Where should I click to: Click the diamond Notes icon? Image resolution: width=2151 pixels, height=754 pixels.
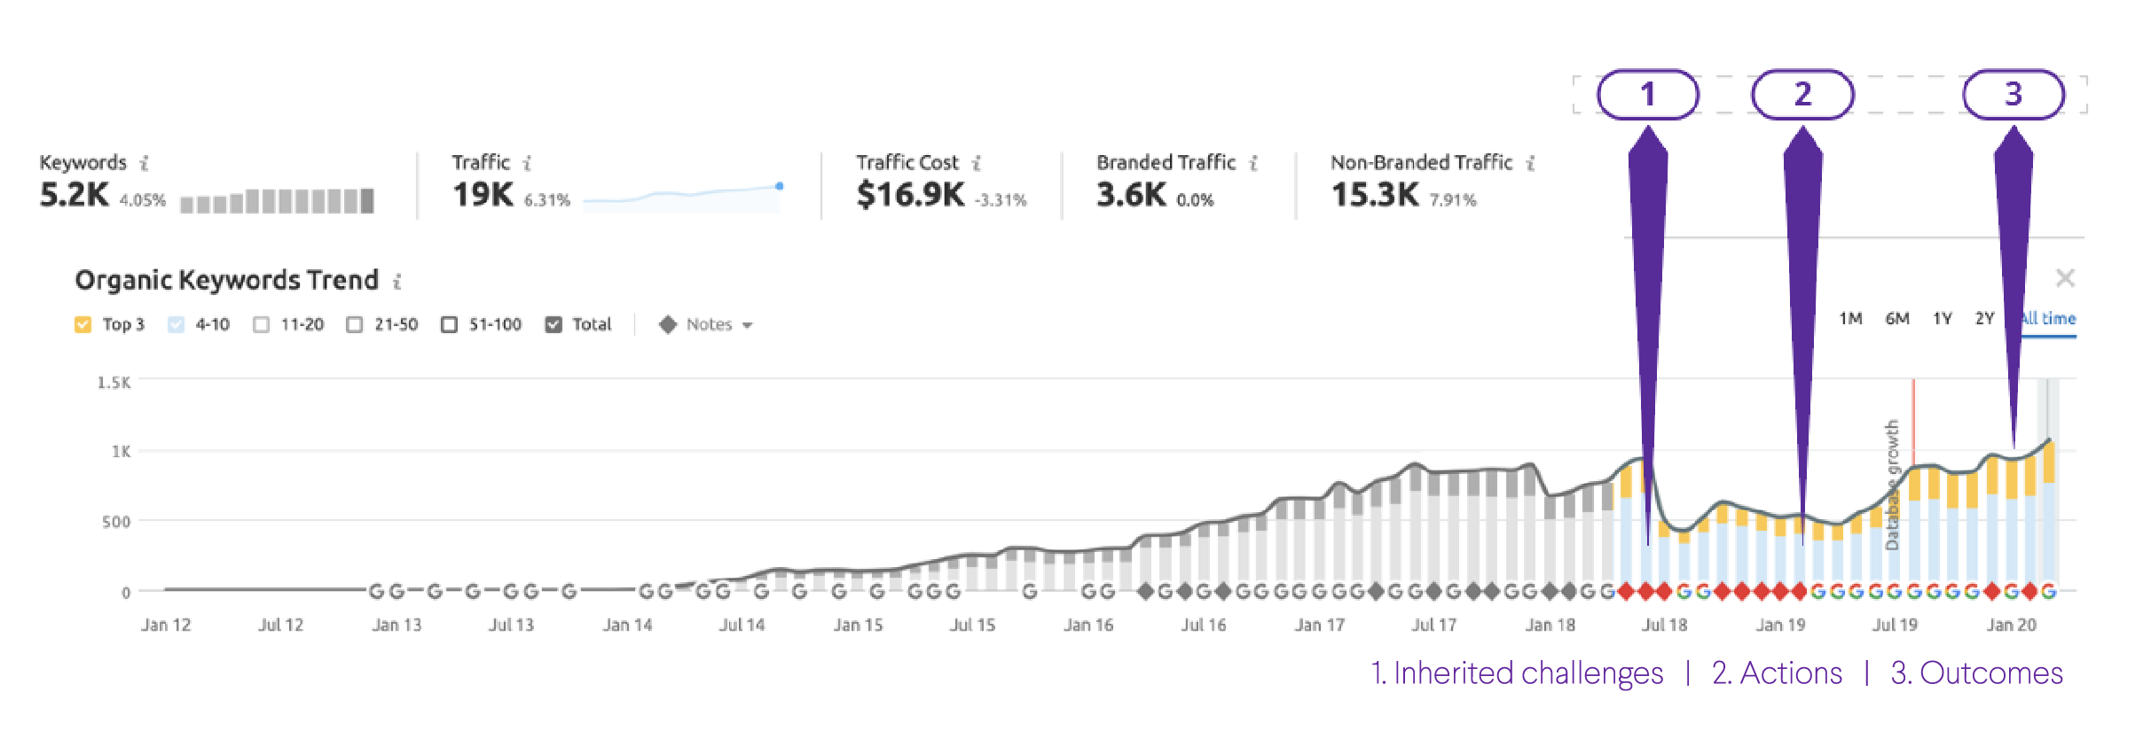(668, 325)
